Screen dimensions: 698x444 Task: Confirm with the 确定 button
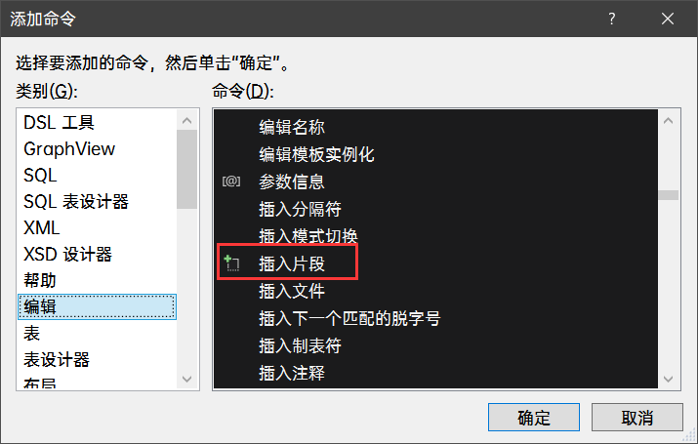click(x=534, y=418)
